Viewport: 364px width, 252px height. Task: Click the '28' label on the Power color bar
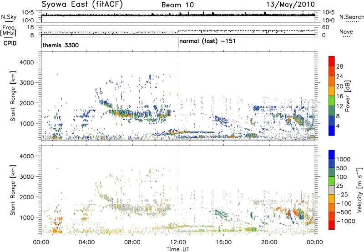(339, 66)
